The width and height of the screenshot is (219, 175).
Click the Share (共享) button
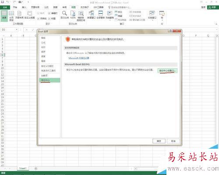tap(212, 7)
